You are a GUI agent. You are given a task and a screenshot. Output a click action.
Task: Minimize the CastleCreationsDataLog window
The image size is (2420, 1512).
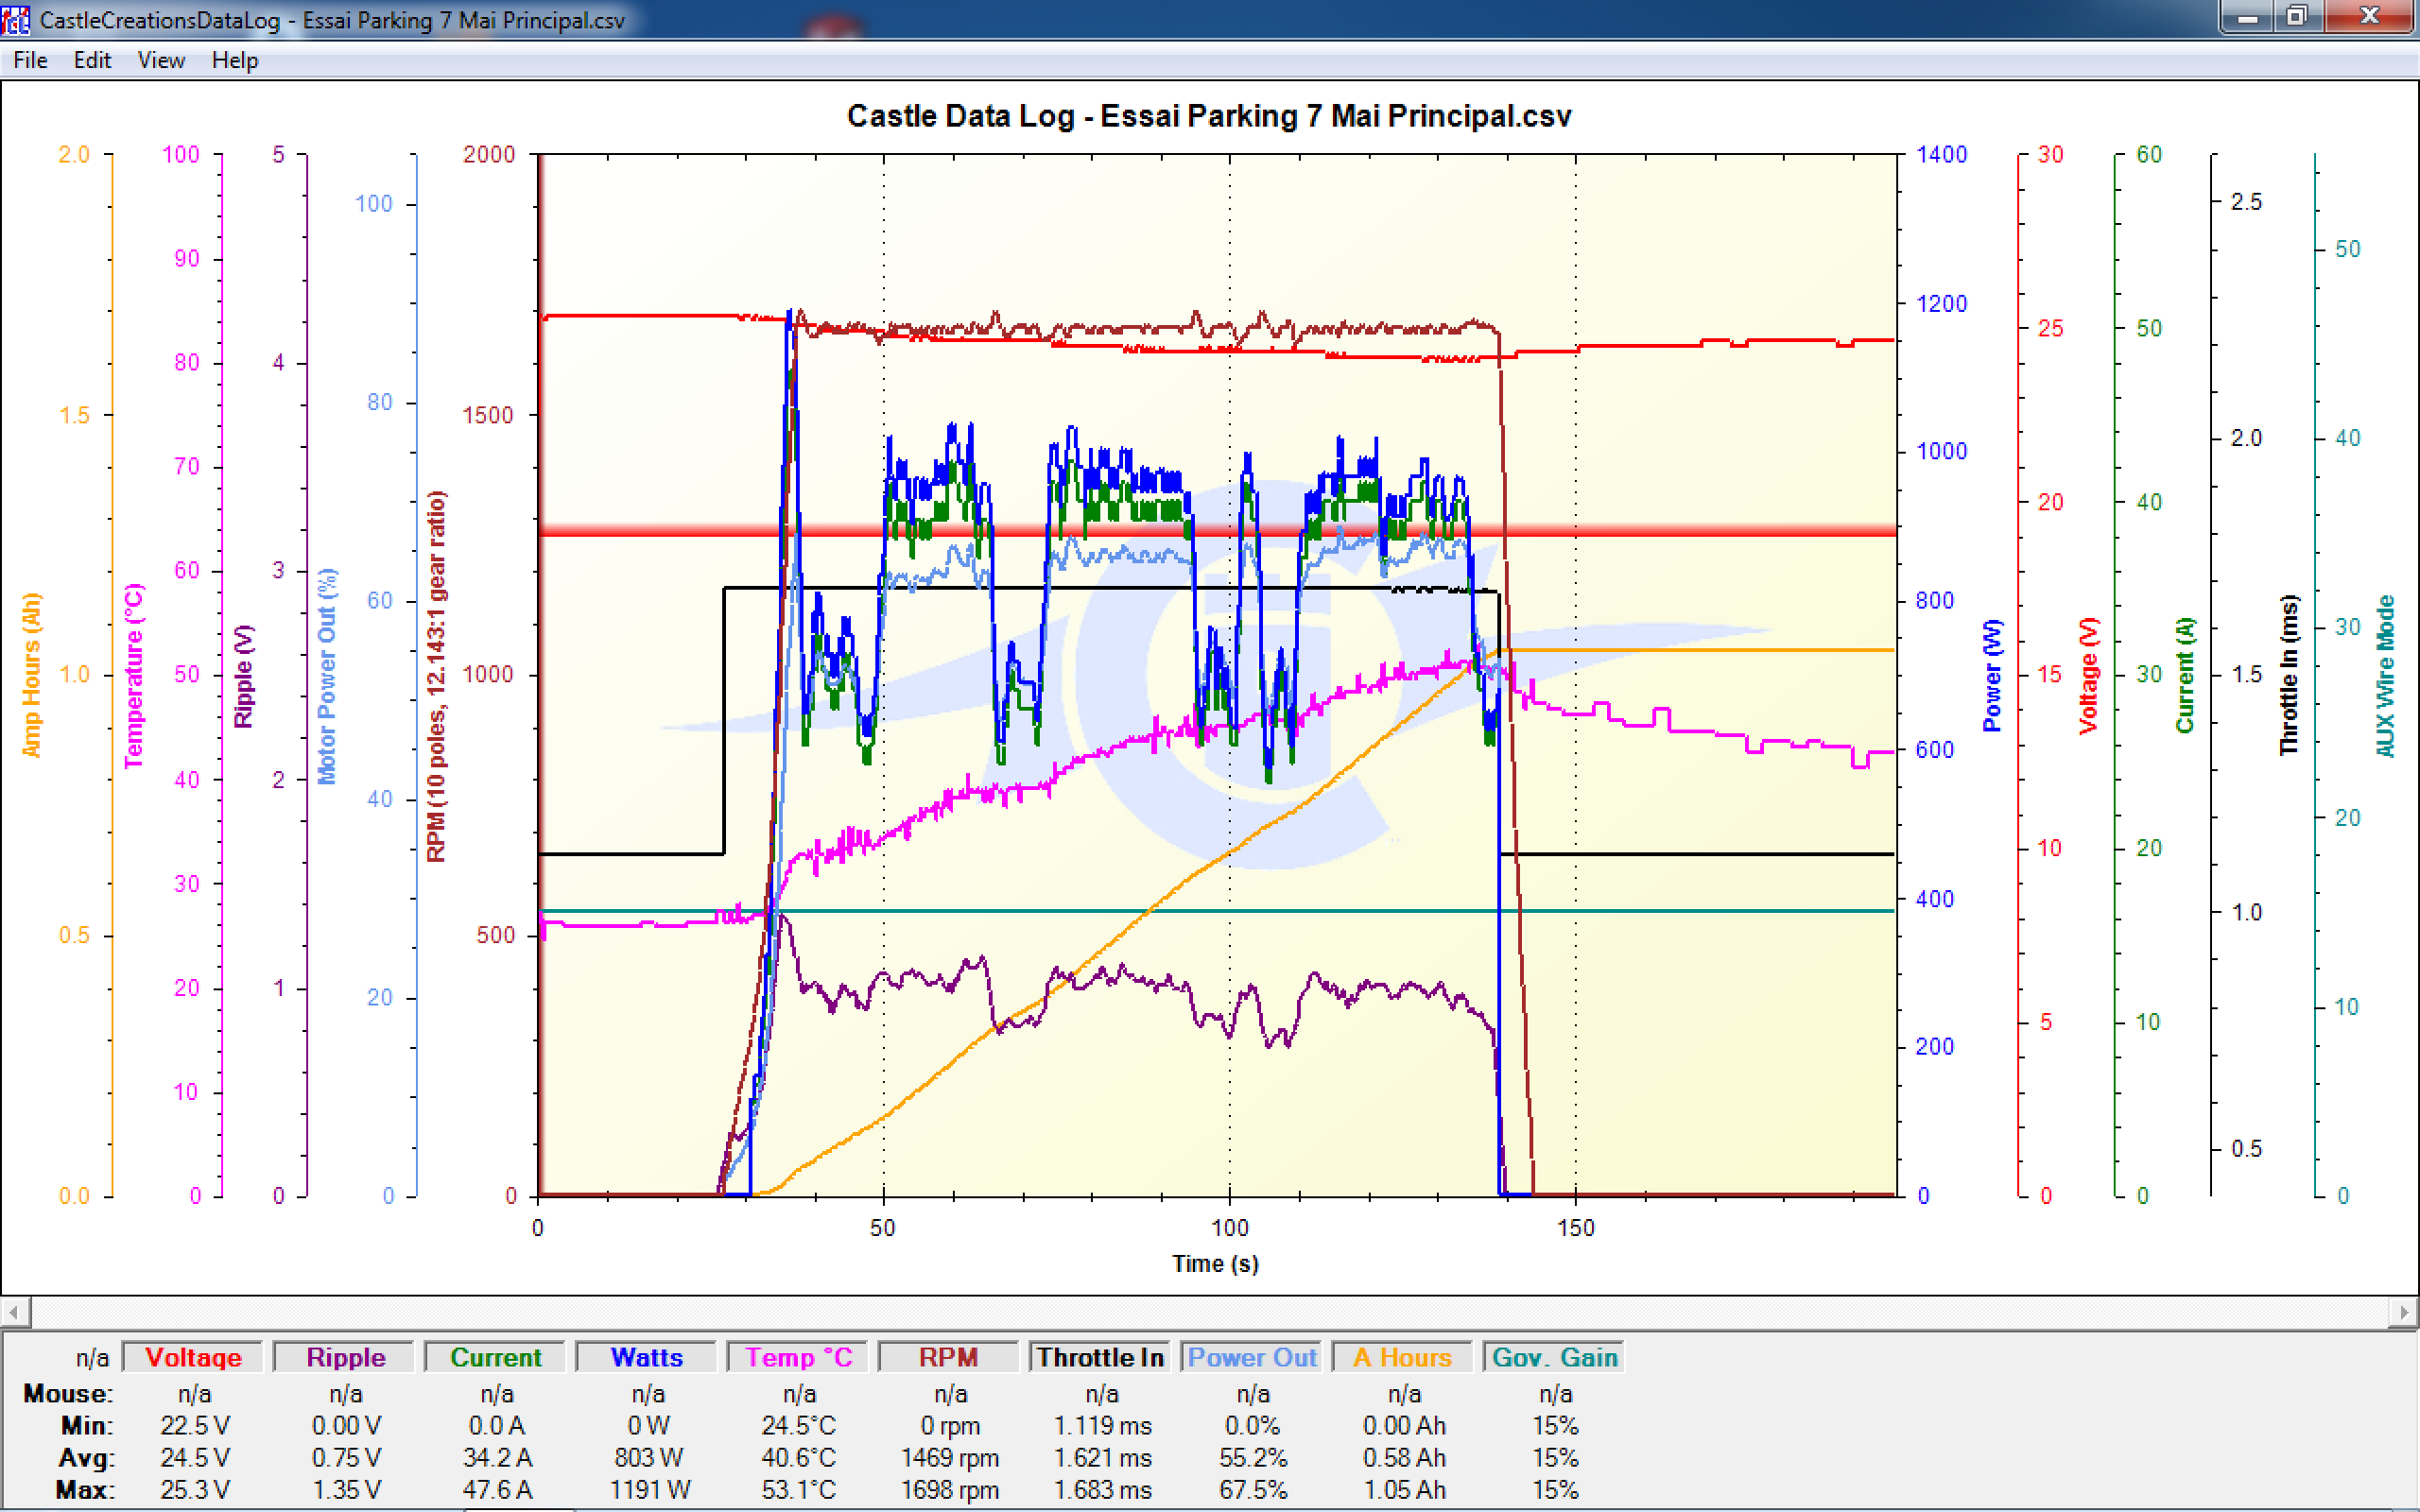[2247, 17]
